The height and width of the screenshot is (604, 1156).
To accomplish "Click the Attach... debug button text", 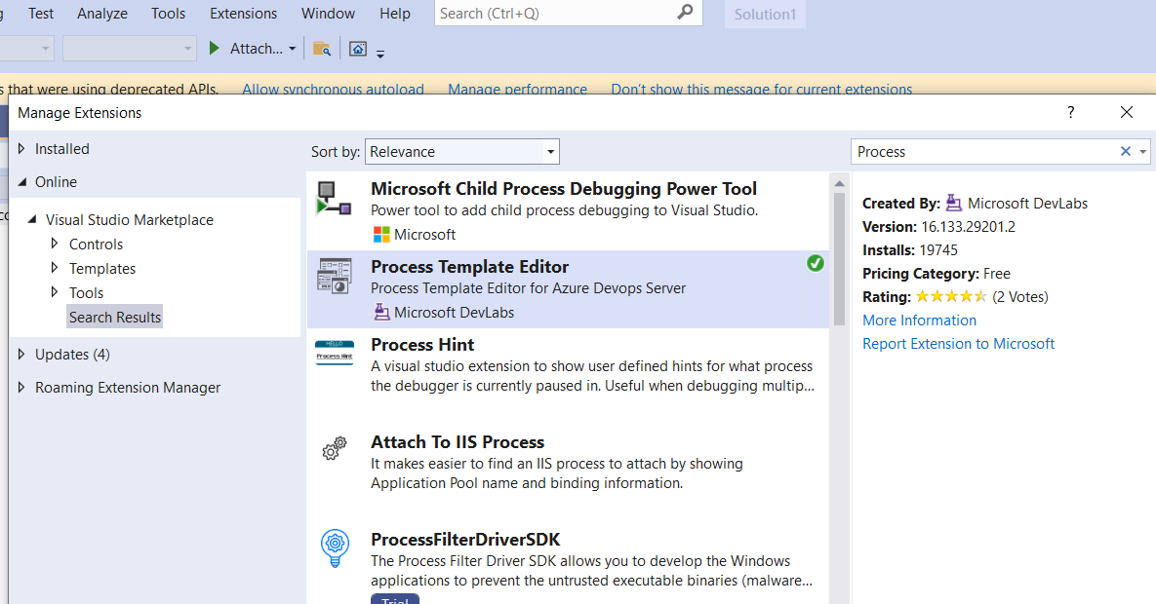I will click(256, 49).
